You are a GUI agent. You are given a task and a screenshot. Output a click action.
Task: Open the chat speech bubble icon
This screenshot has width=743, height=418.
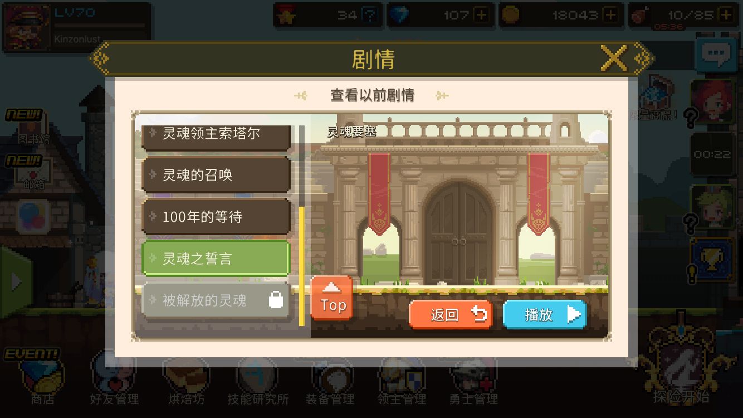716,55
